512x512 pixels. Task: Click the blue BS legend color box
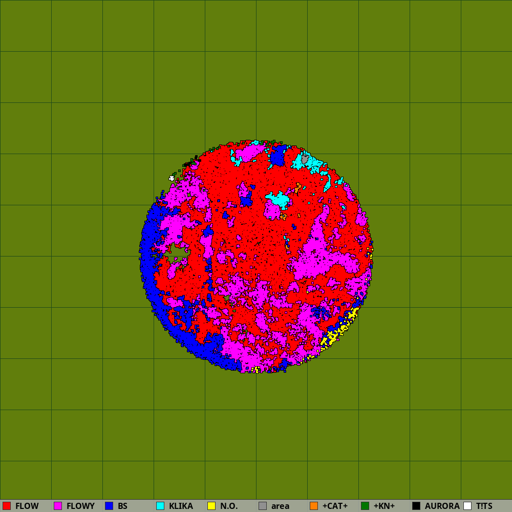pos(109,506)
